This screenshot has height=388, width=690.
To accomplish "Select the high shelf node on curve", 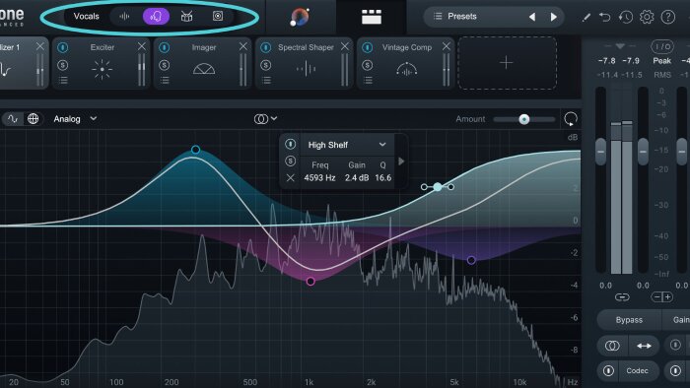I will 438,187.
